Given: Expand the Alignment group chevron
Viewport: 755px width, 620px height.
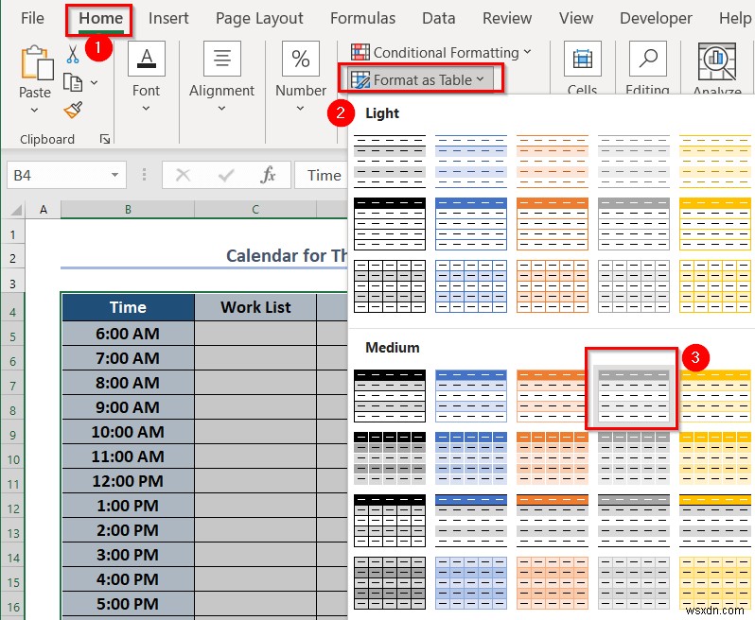Looking at the screenshot, I should tap(221, 109).
